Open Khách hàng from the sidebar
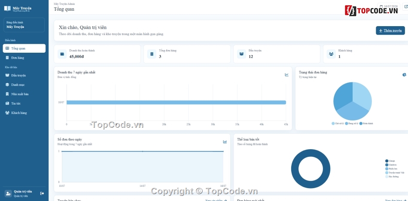 [24, 113]
